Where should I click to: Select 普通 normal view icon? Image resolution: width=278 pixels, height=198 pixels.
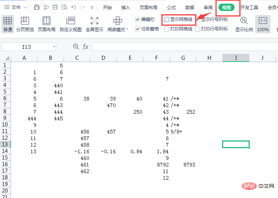8,24
